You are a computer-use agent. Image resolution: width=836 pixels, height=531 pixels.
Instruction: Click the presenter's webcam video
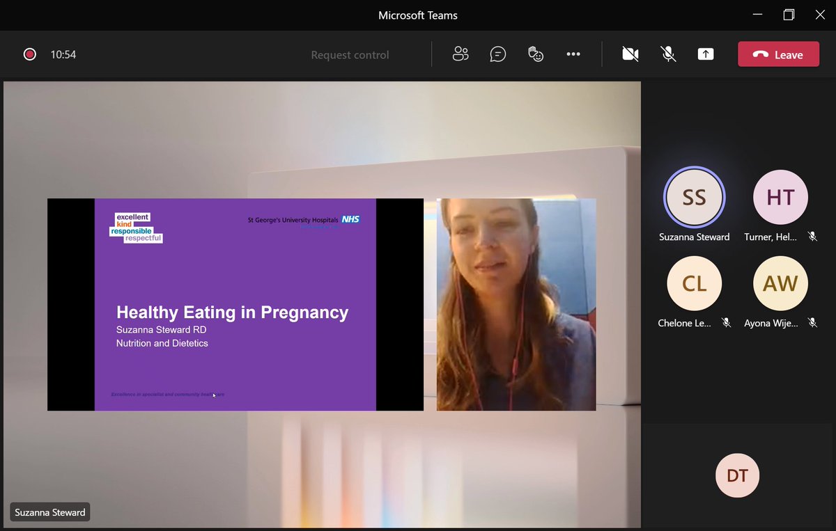516,305
